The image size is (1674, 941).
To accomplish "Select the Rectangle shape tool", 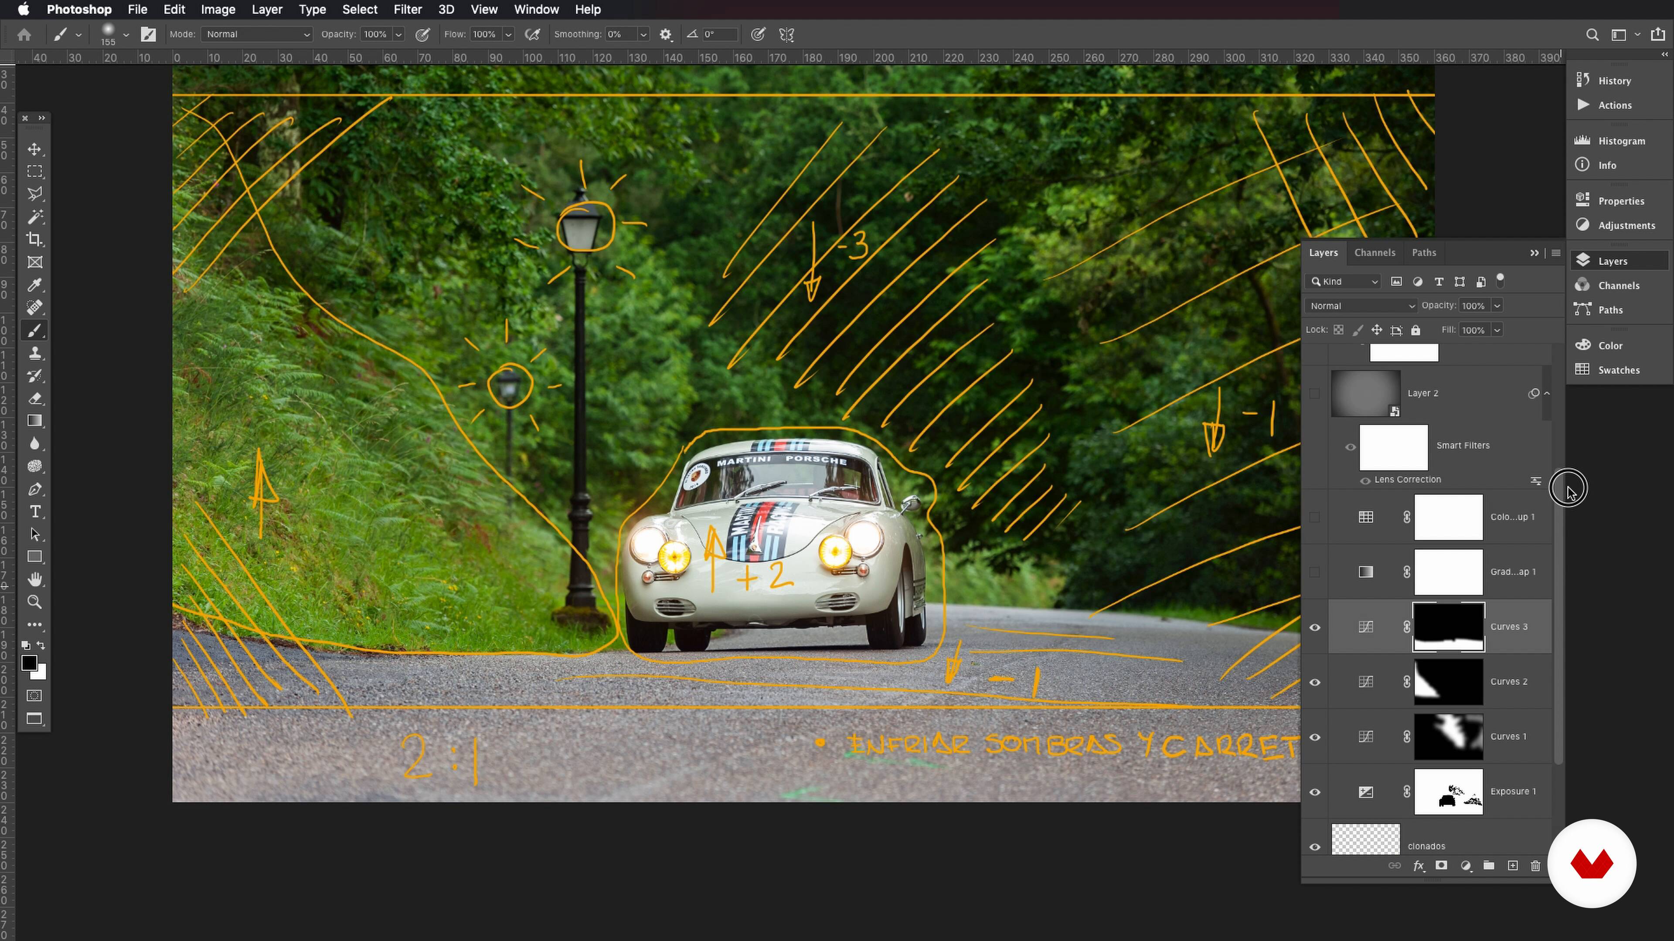I will [34, 557].
